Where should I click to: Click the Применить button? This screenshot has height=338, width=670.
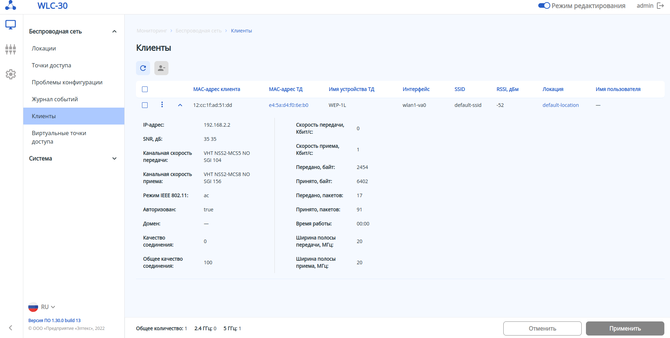coord(625,328)
